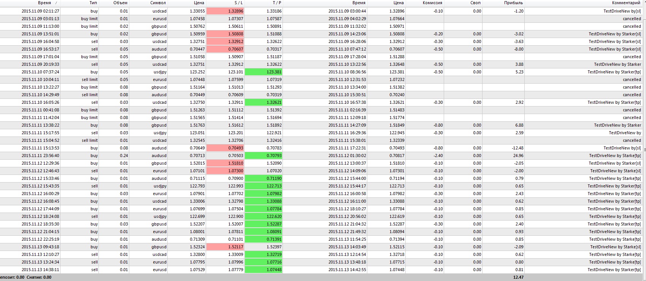This screenshot has height=281, width=646.
Task: Click the green take-profit cell 1.33088
Action: click(263, 201)
